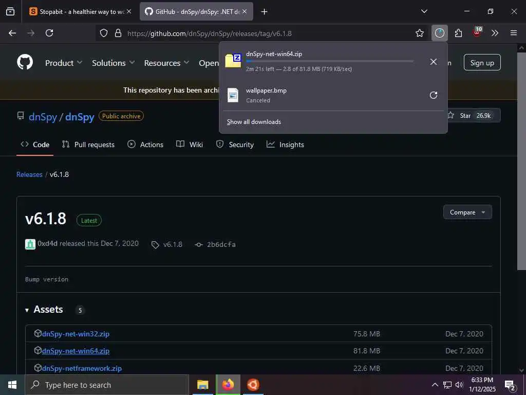Click the v6.1.8 tag icon
The image size is (526, 395).
coord(155,245)
